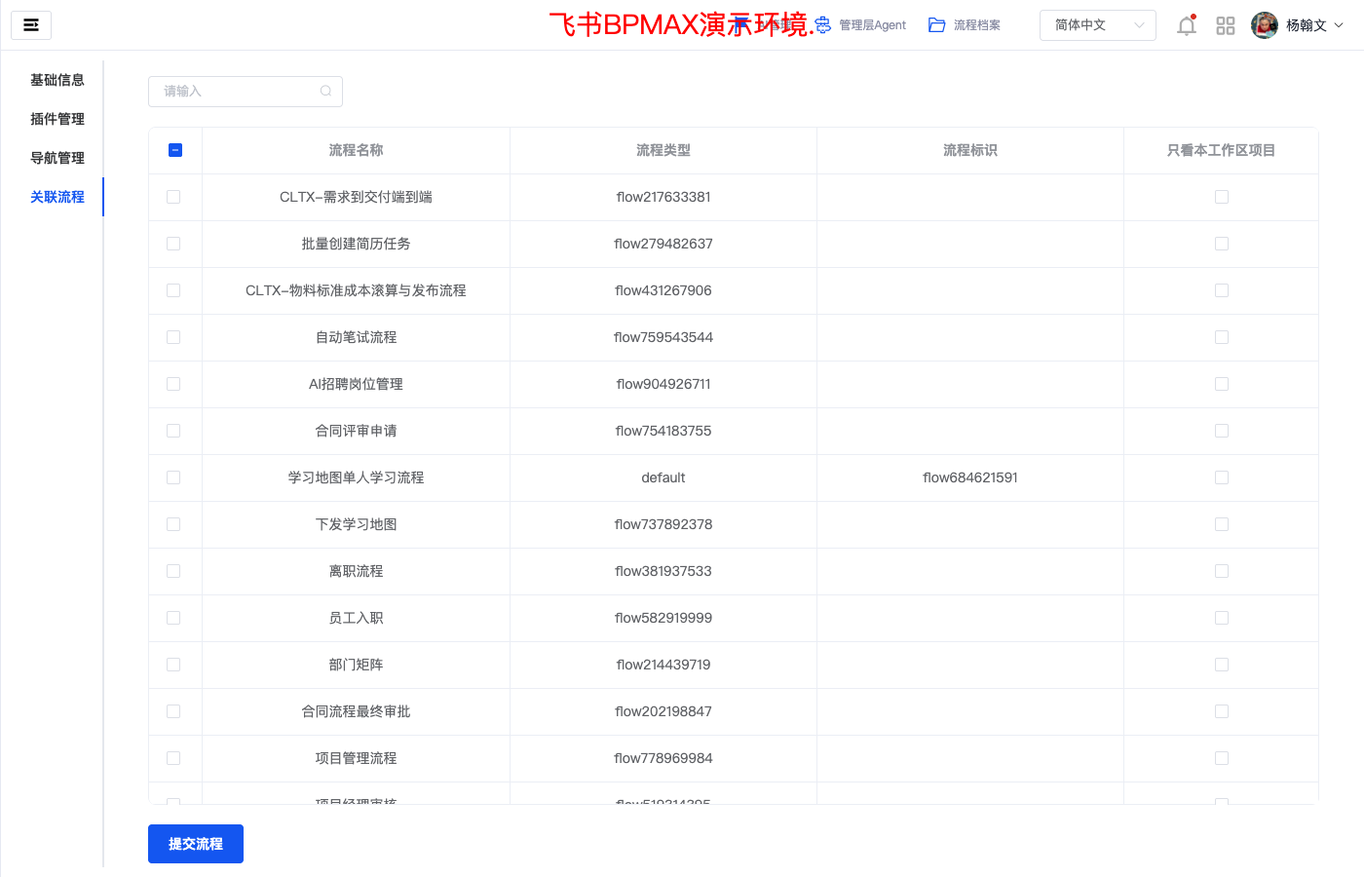
Task: Click the 下发学习地图 process name
Action: tap(357, 524)
